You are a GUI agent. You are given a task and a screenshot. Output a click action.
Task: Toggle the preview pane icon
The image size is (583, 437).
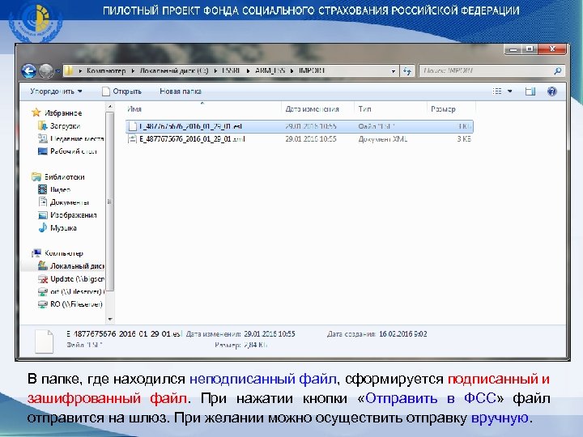[530, 91]
